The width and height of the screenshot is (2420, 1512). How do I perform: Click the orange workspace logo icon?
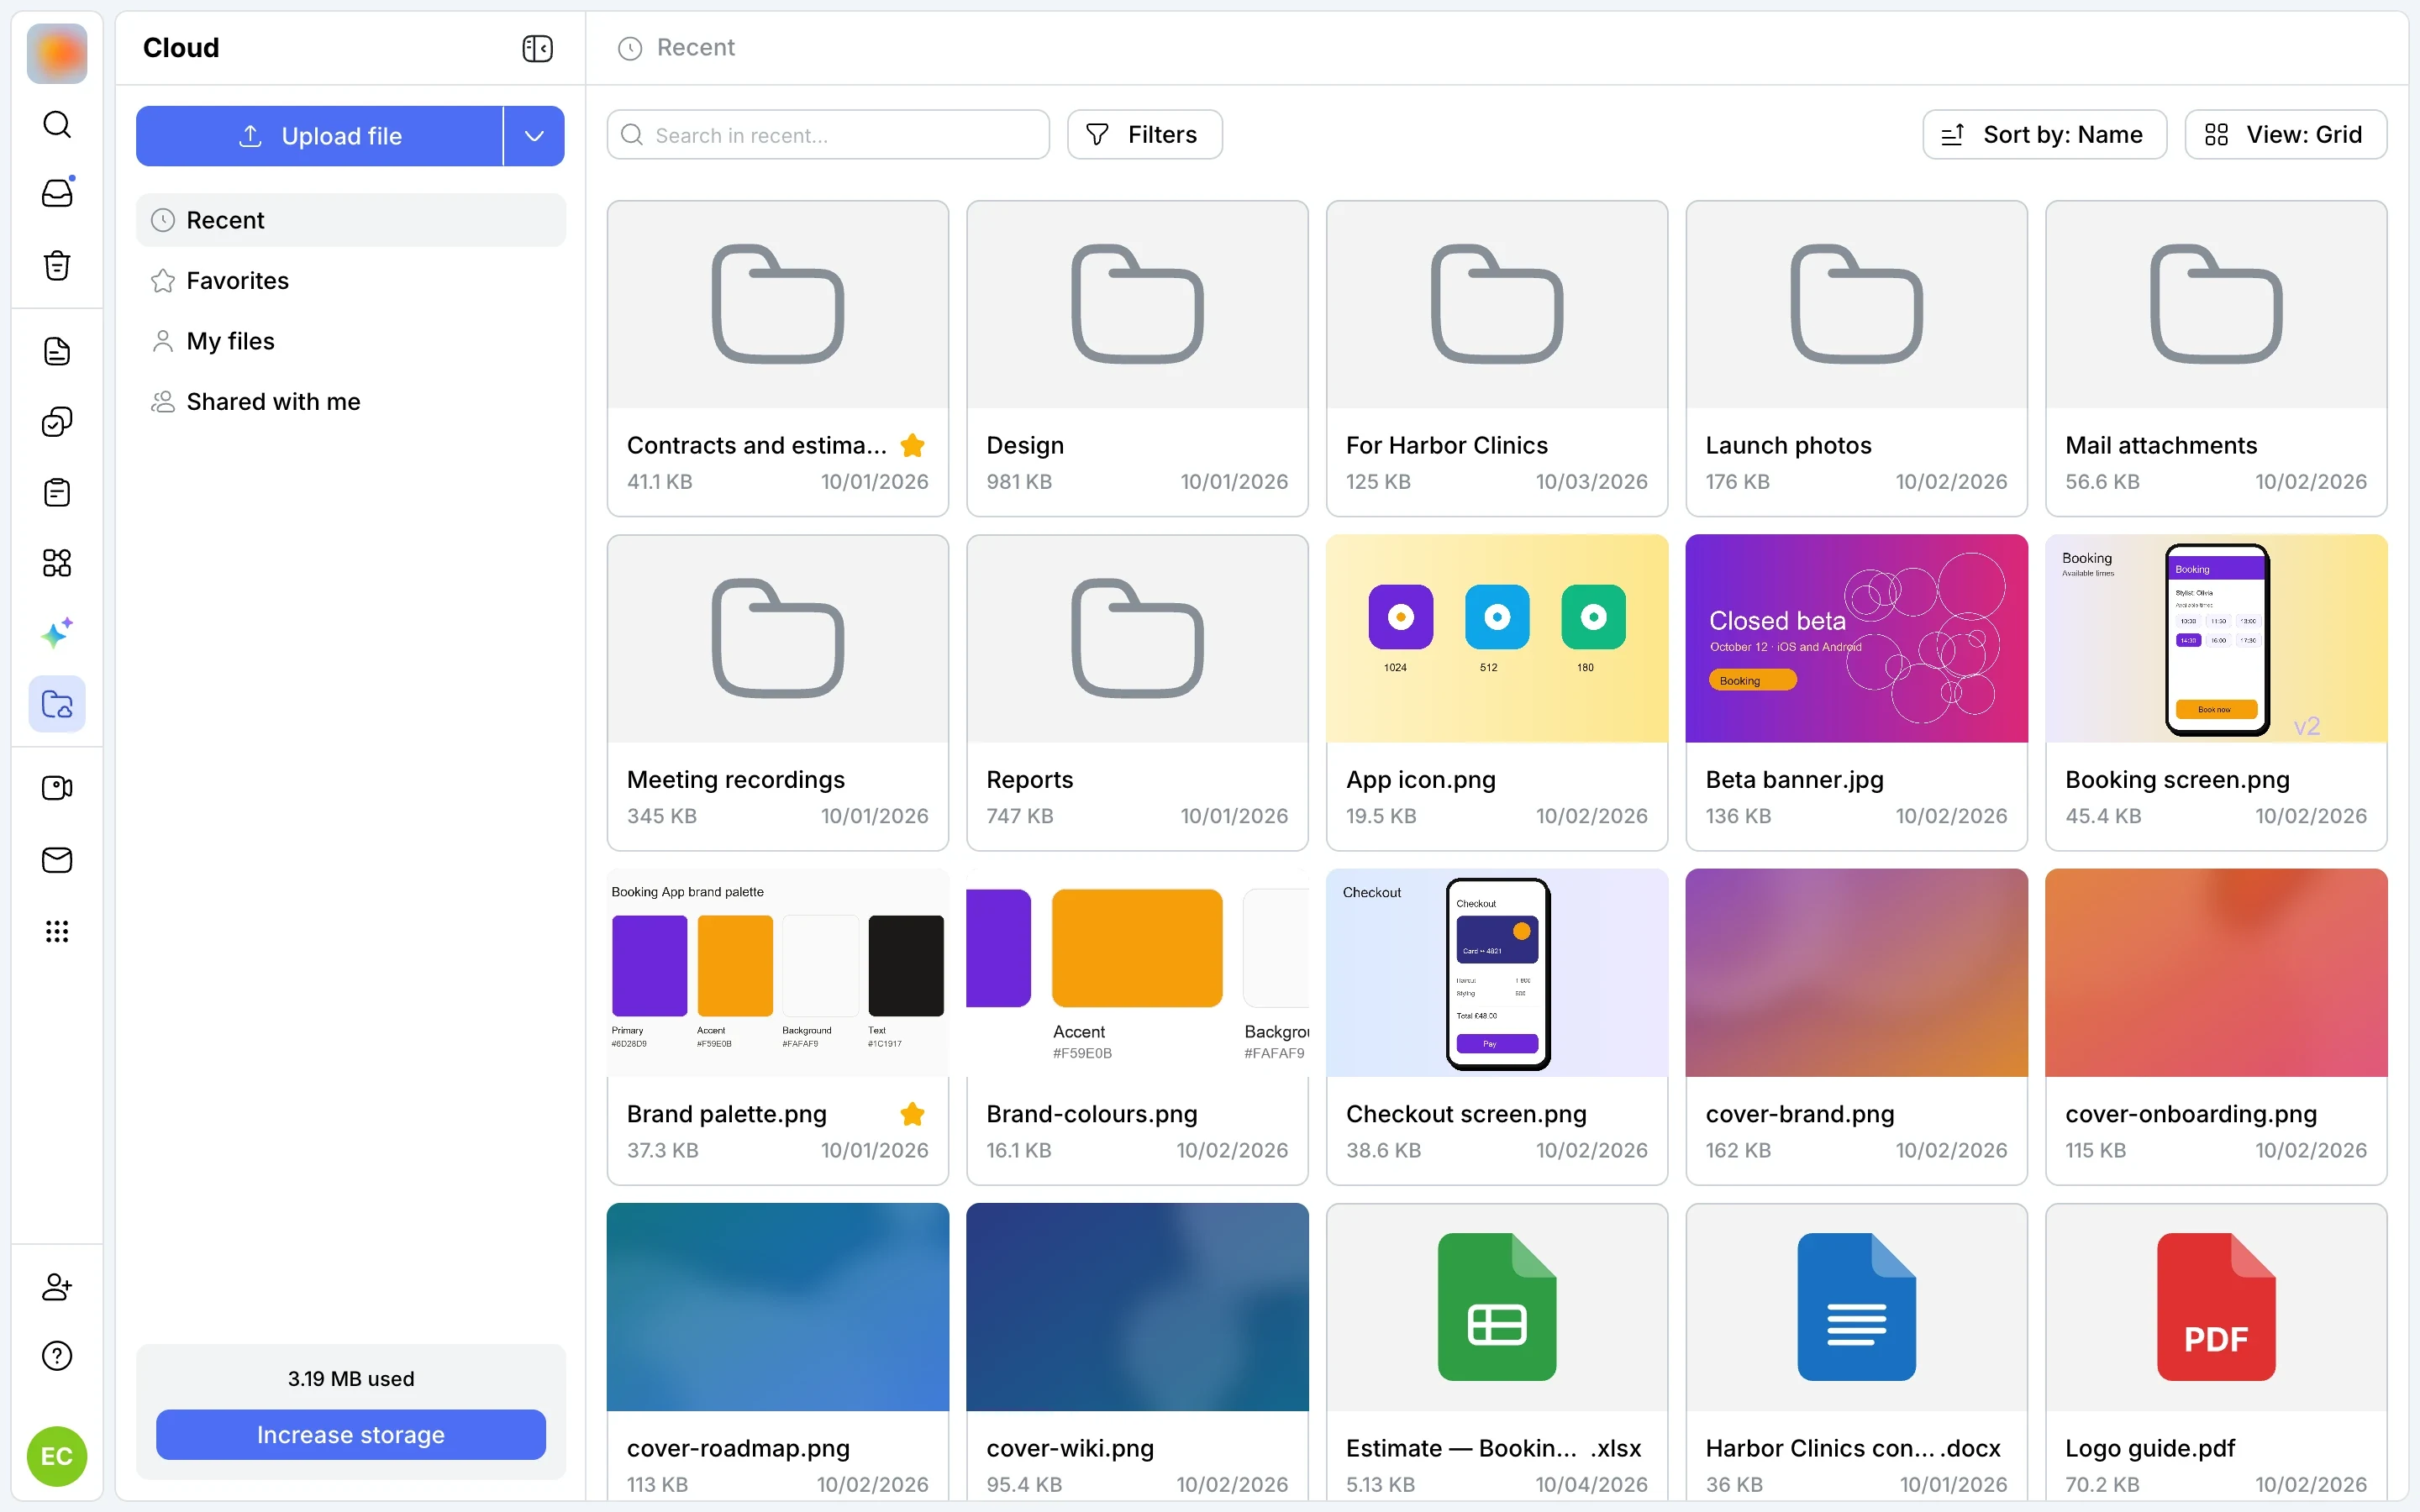point(57,53)
